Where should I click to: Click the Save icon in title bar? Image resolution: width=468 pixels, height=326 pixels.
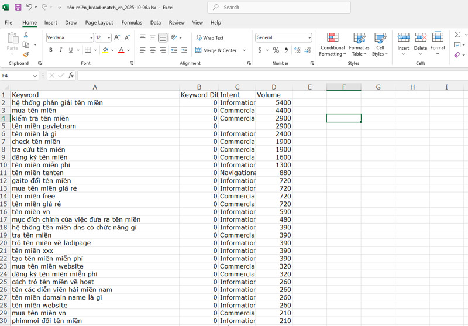pyautogui.click(x=18, y=7)
